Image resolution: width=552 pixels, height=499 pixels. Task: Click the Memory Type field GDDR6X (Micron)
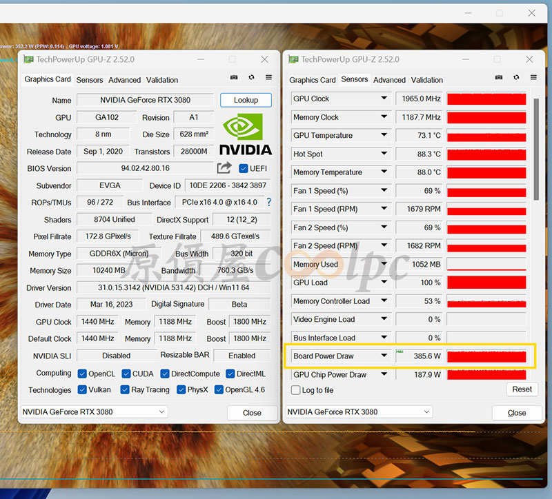click(119, 253)
